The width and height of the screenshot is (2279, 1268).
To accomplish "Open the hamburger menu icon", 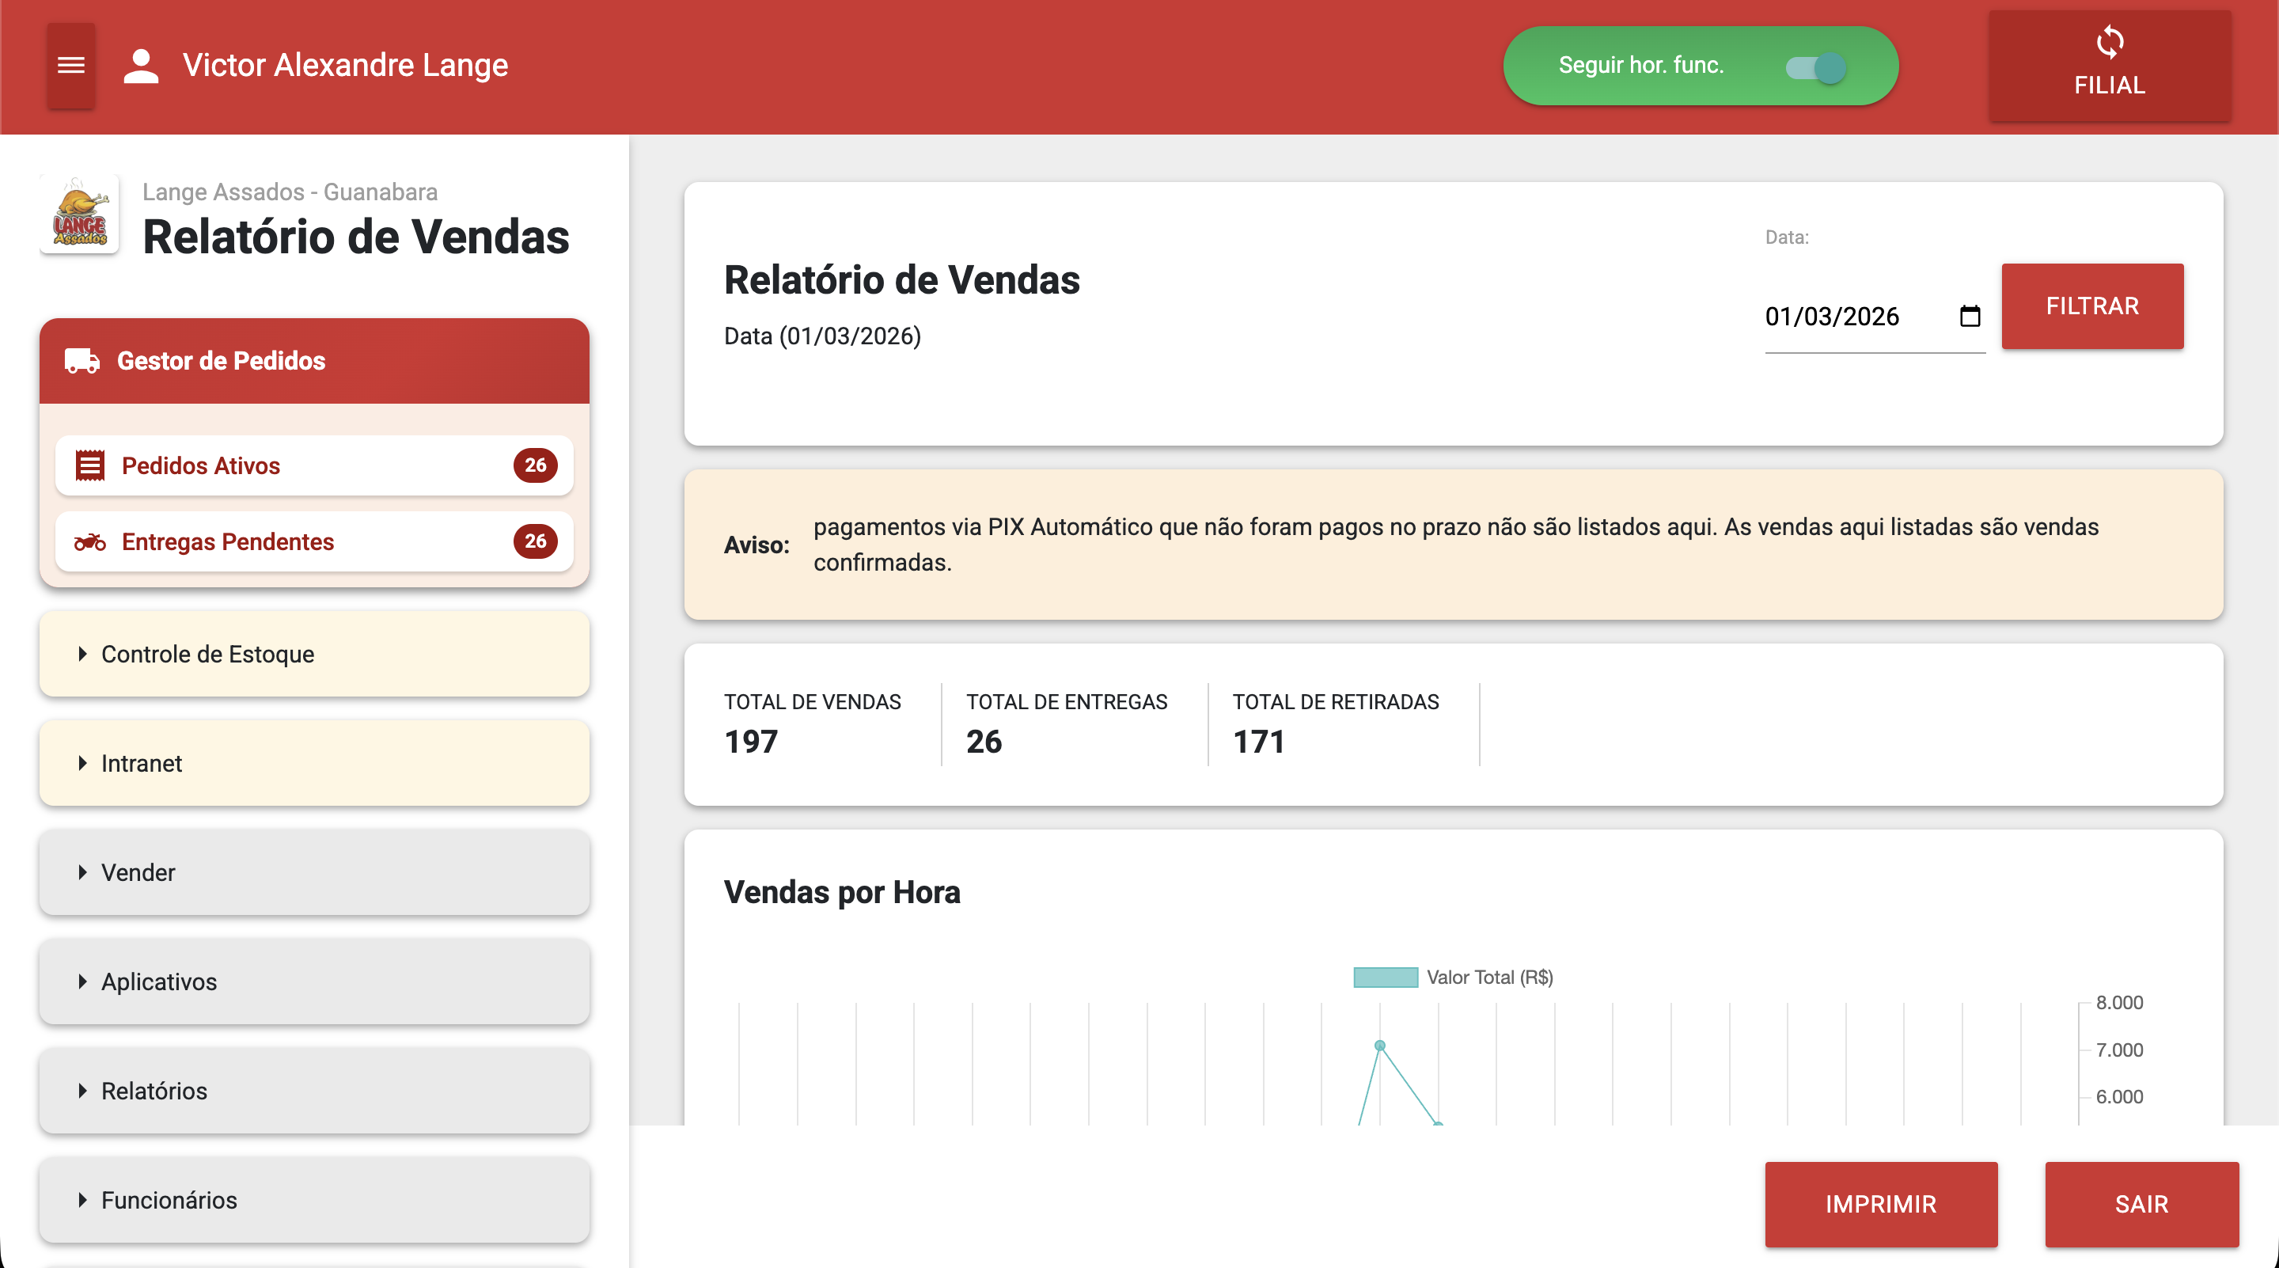I will [70, 66].
